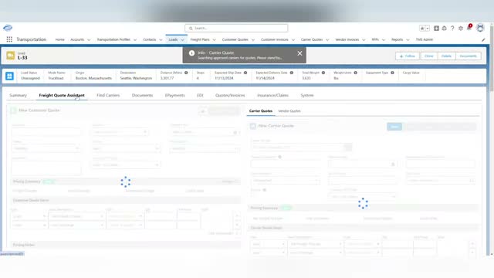Switch to the Find Carriers tab
The image size is (494, 278).
[x=108, y=95]
